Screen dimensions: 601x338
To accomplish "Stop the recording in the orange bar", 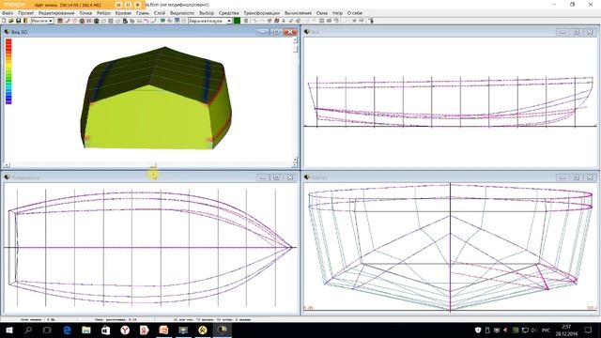I will click(138, 5).
